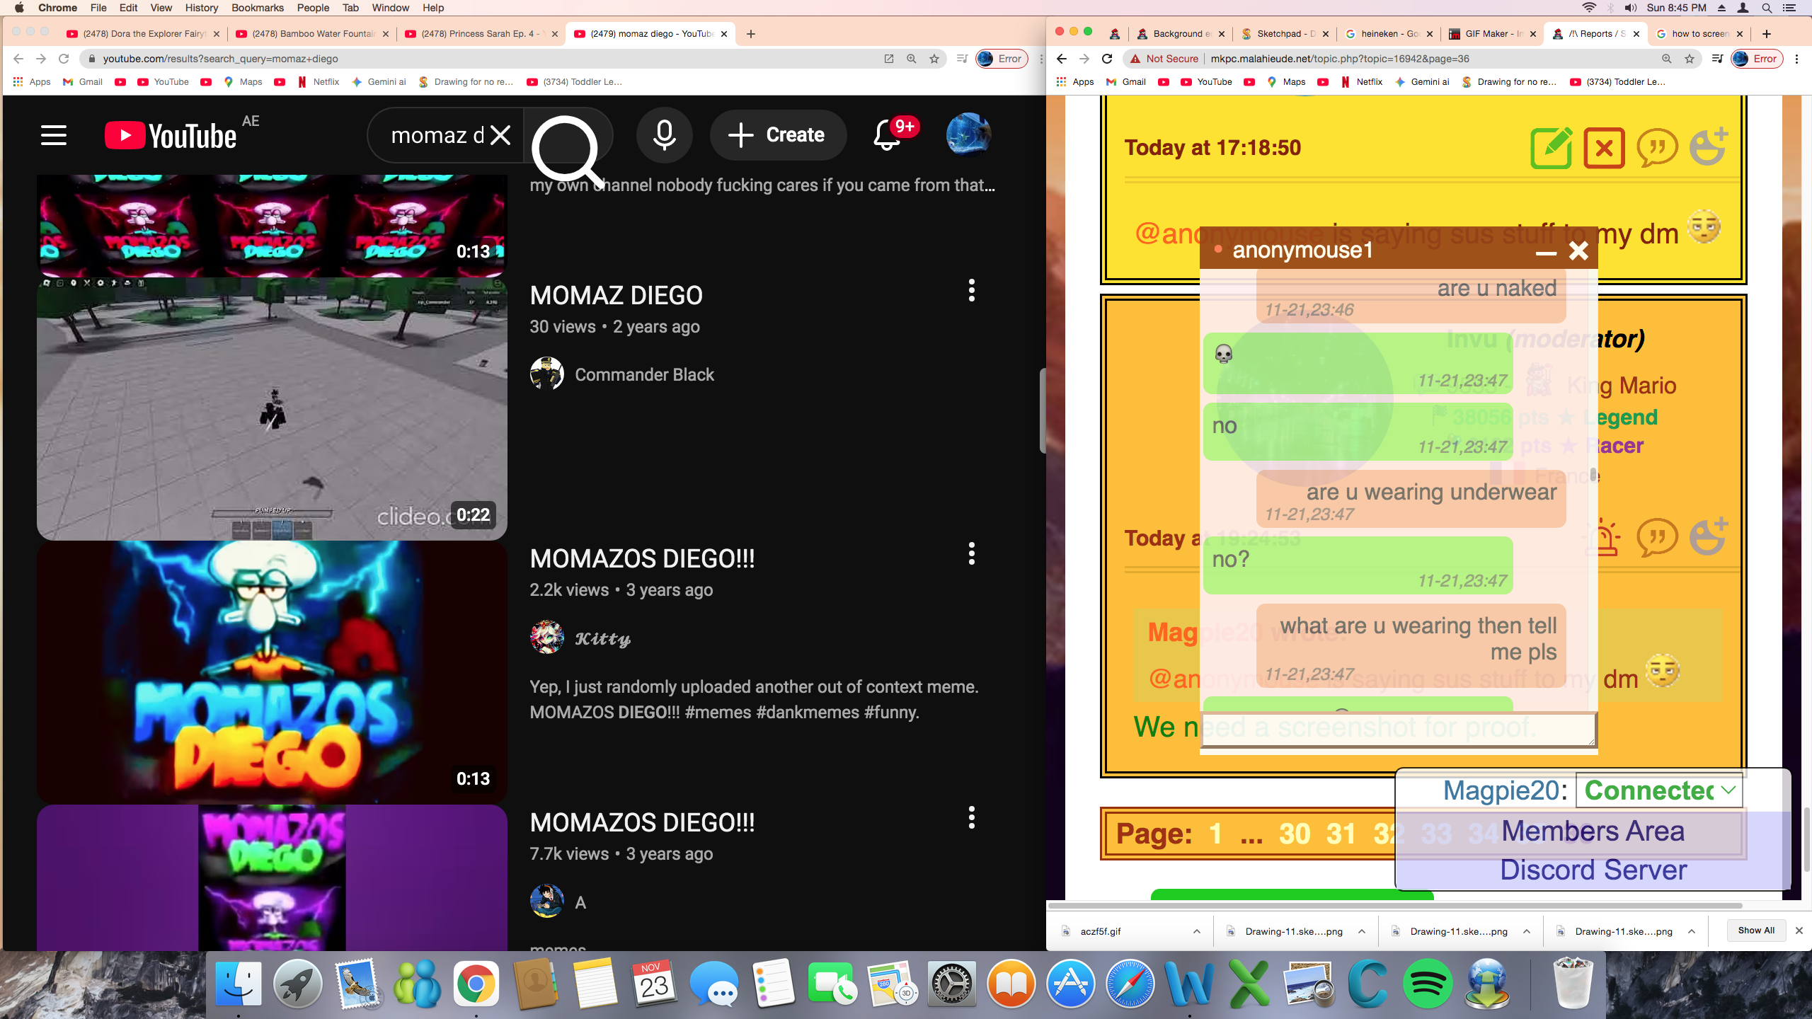
Task: Minimize the anonymouse1 chat popup
Action: 1546,253
